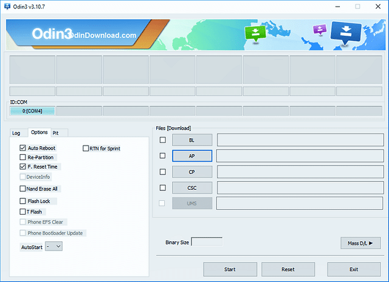
Task: Enable the Re-Partition checkbox
Action: point(23,157)
